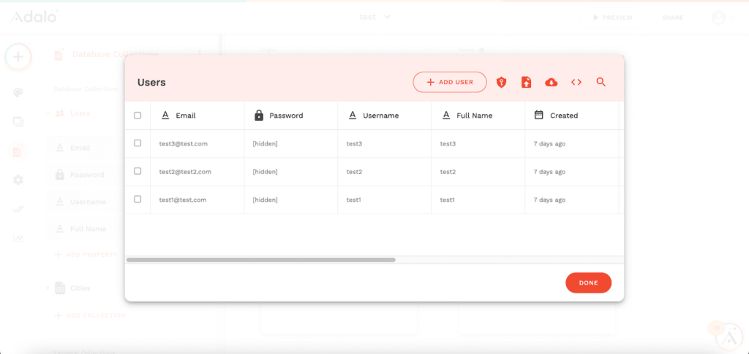
Task: Open the test app name dropdown
Action: [374, 17]
